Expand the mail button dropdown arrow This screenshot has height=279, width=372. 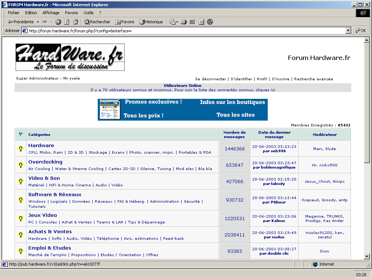tap(177, 22)
